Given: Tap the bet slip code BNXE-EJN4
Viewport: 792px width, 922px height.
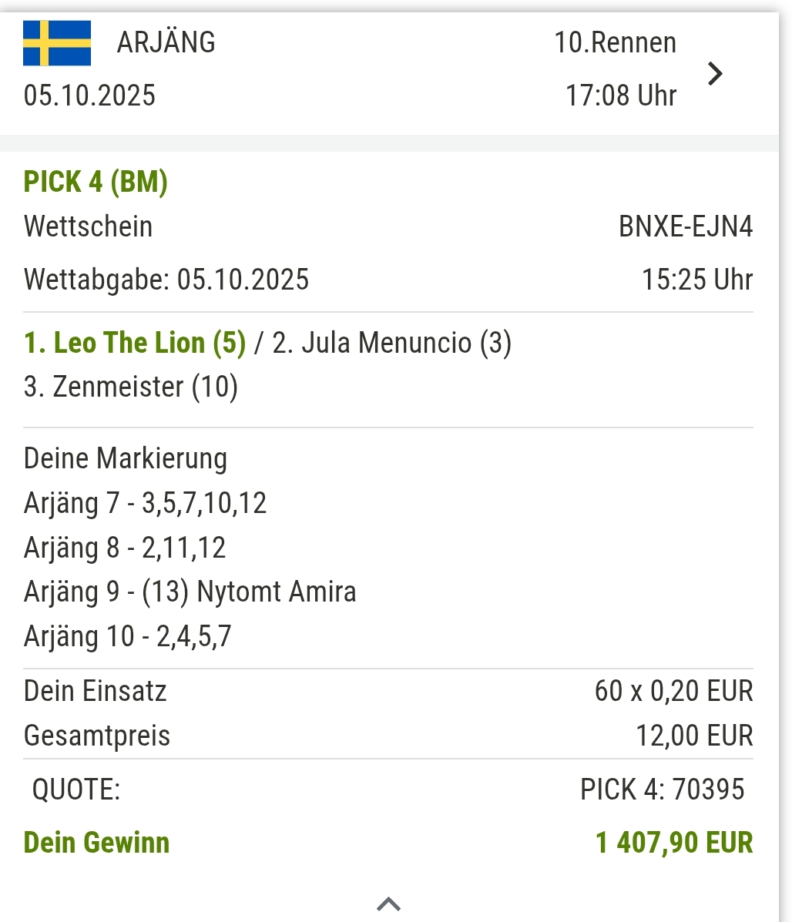Looking at the screenshot, I should coord(685,226).
